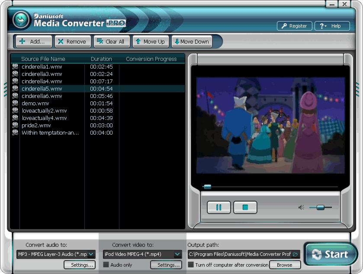
Task: Open video format Settings...
Action: (x=166, y=265)
